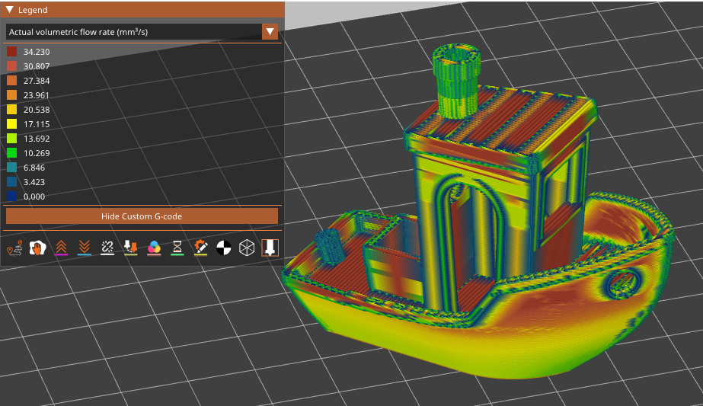Toggle color changes three-circles icon
Viewport: 703px width, 406px height.
click(154, 248)
